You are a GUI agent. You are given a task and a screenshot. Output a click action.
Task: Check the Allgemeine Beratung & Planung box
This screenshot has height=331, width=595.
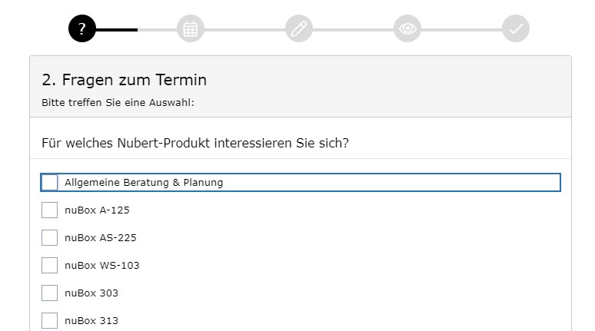pos(49,182)
